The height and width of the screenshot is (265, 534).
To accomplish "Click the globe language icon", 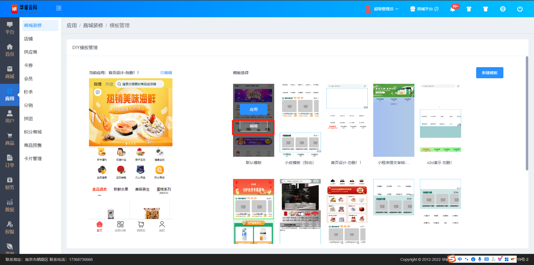I will [503, 9].
